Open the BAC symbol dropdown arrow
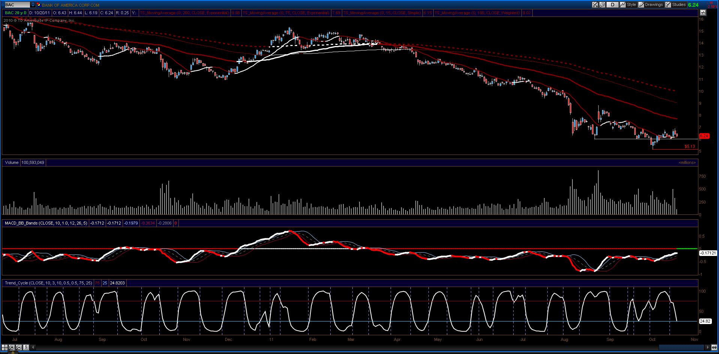 pyautogui.click(x=33, y=5)
